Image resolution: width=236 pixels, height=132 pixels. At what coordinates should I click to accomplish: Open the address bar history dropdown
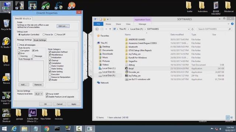188,29
